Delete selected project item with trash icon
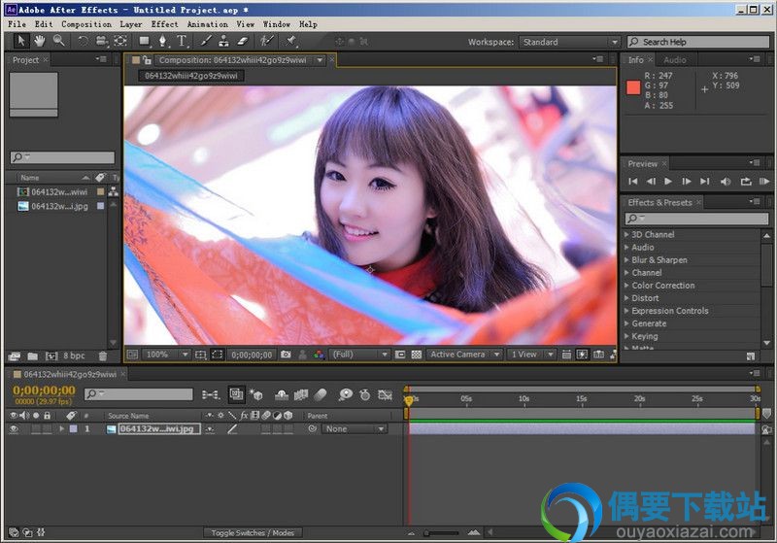Screen dimensions: 777x543 point(103,356)
